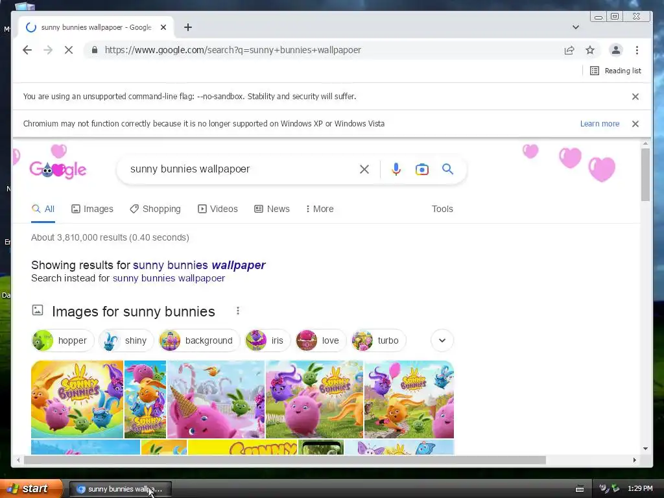The height and width of the screenshot is (498, 664).
Task: Open the Chromium three-dot menu
Action: tap(637, 50)
